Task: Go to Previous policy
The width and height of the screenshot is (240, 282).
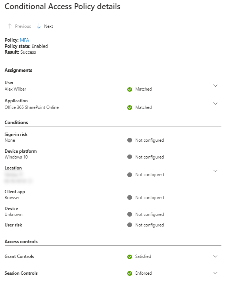Action: point(23,26)
